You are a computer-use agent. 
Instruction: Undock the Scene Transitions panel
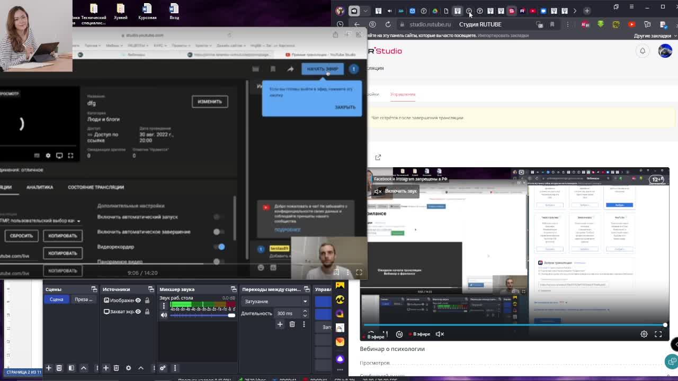306,289
